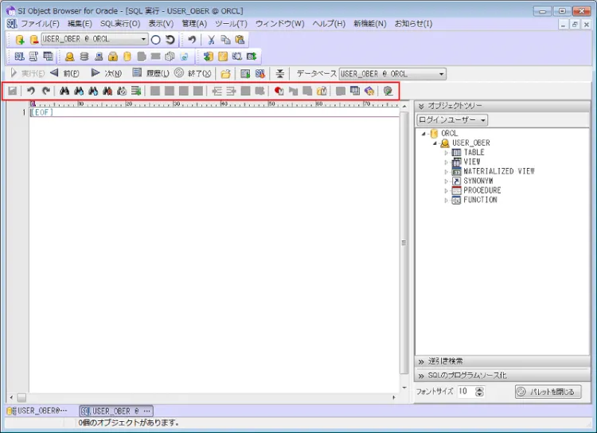This screenshot has height=433, width=597.
Task: Click the grid result icon next to folder
Action: click(x=245, y=73)
